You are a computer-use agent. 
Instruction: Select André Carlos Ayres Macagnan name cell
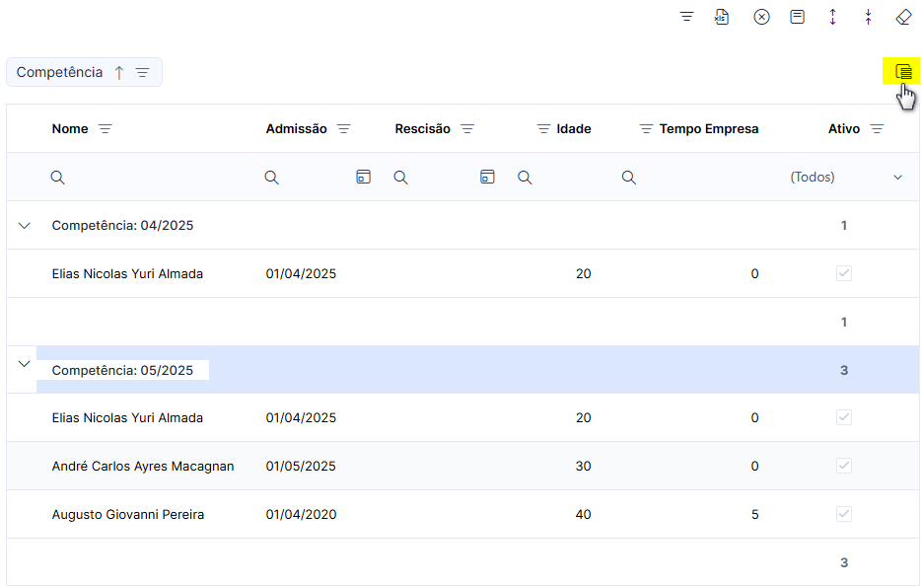point(143,466)
